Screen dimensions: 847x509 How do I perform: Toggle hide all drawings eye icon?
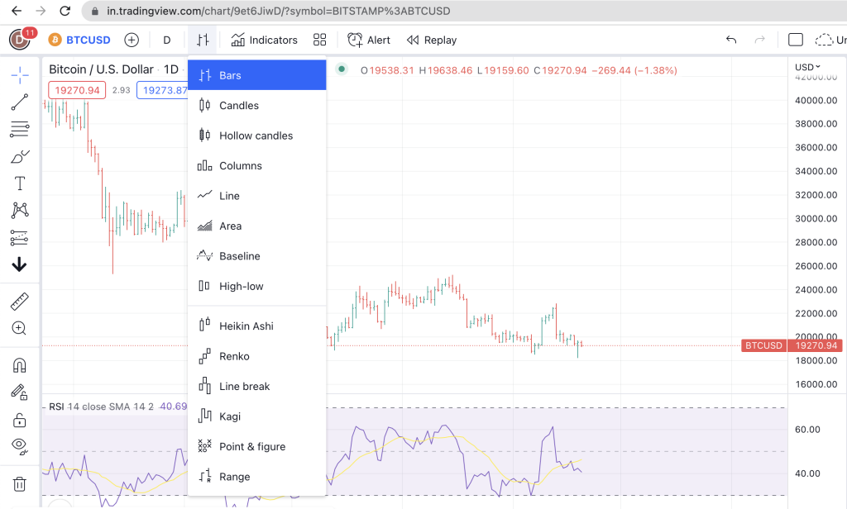(x=20, y=446)
